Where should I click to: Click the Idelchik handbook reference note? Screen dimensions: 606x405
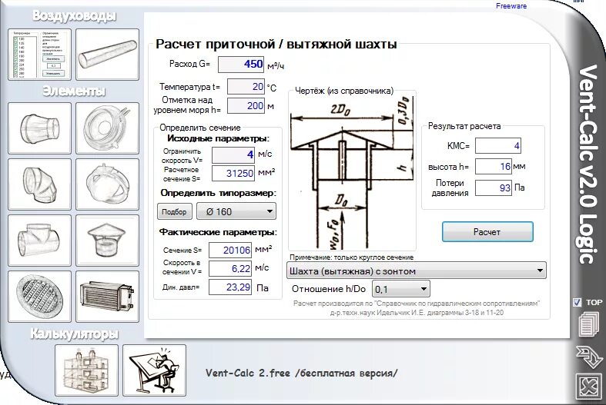pos(417,308)
